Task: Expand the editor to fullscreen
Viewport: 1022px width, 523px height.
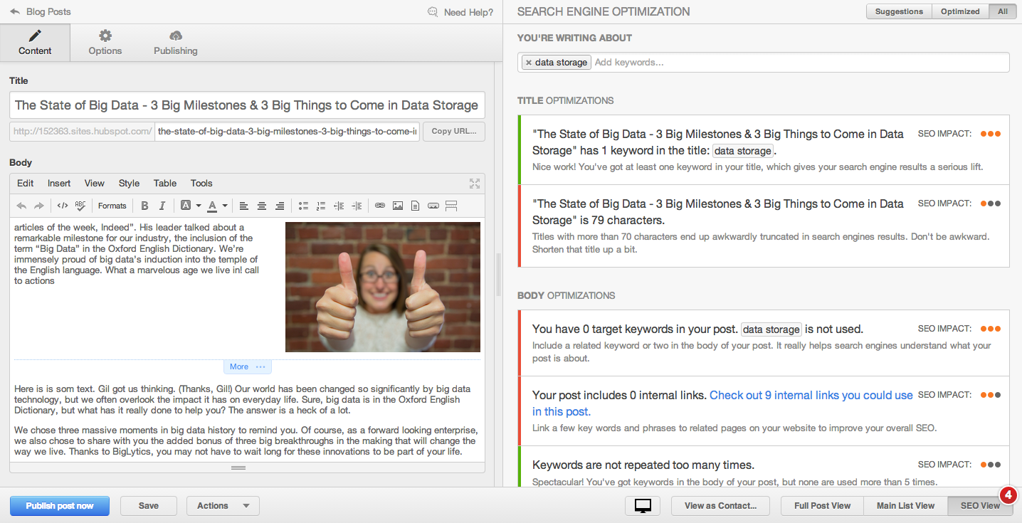Action: pyautogui.click(x=475, y=184)
